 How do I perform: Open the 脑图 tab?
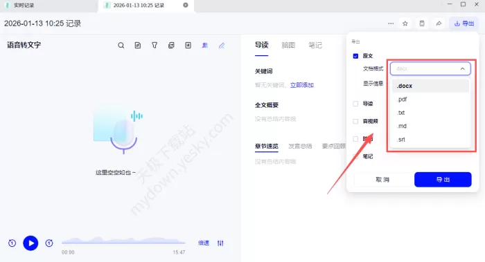click(x=288, y=46)
